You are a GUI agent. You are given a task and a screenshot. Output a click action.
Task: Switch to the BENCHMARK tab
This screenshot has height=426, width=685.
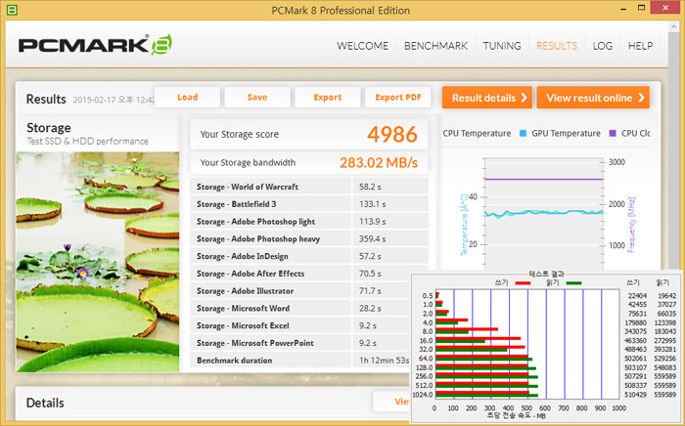pyautogui.click(x=435, y=46)
